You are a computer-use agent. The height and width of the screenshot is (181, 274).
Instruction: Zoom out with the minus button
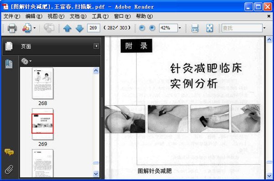142,28
